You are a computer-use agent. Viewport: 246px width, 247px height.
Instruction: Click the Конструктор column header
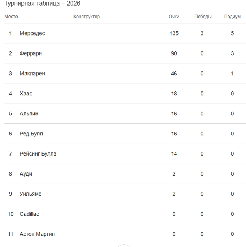tap(86, 17)
